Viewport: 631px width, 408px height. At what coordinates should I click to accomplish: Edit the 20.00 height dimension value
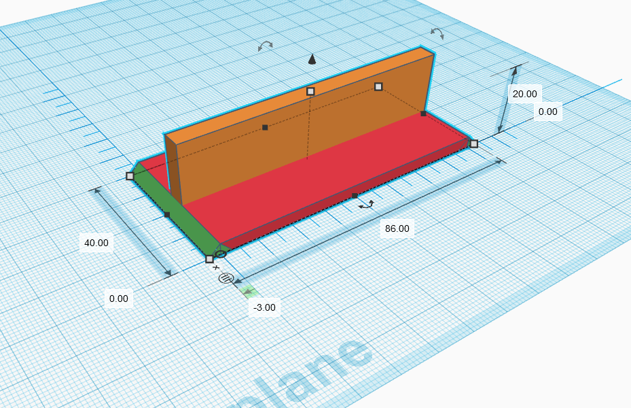pyautogui.click(x=525, y=95)
